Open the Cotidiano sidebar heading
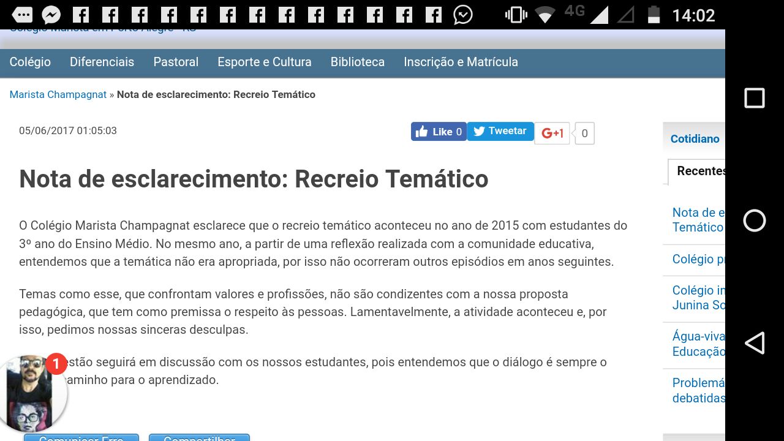The width and height of the screenshot is (784, 441). pyautogui.click(x=695, y=138)
